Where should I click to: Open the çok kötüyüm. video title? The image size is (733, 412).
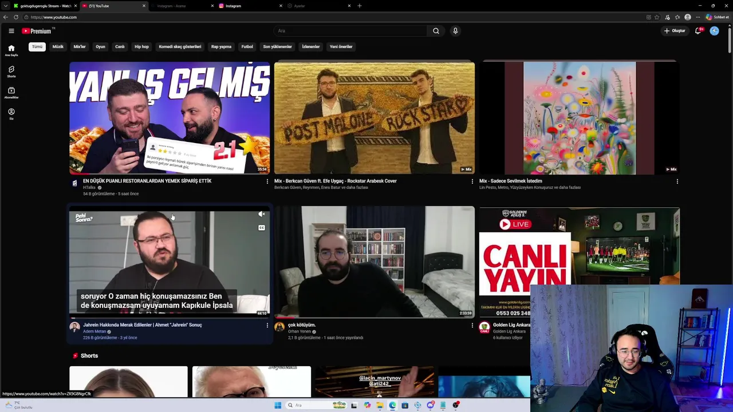click(302, 325)
